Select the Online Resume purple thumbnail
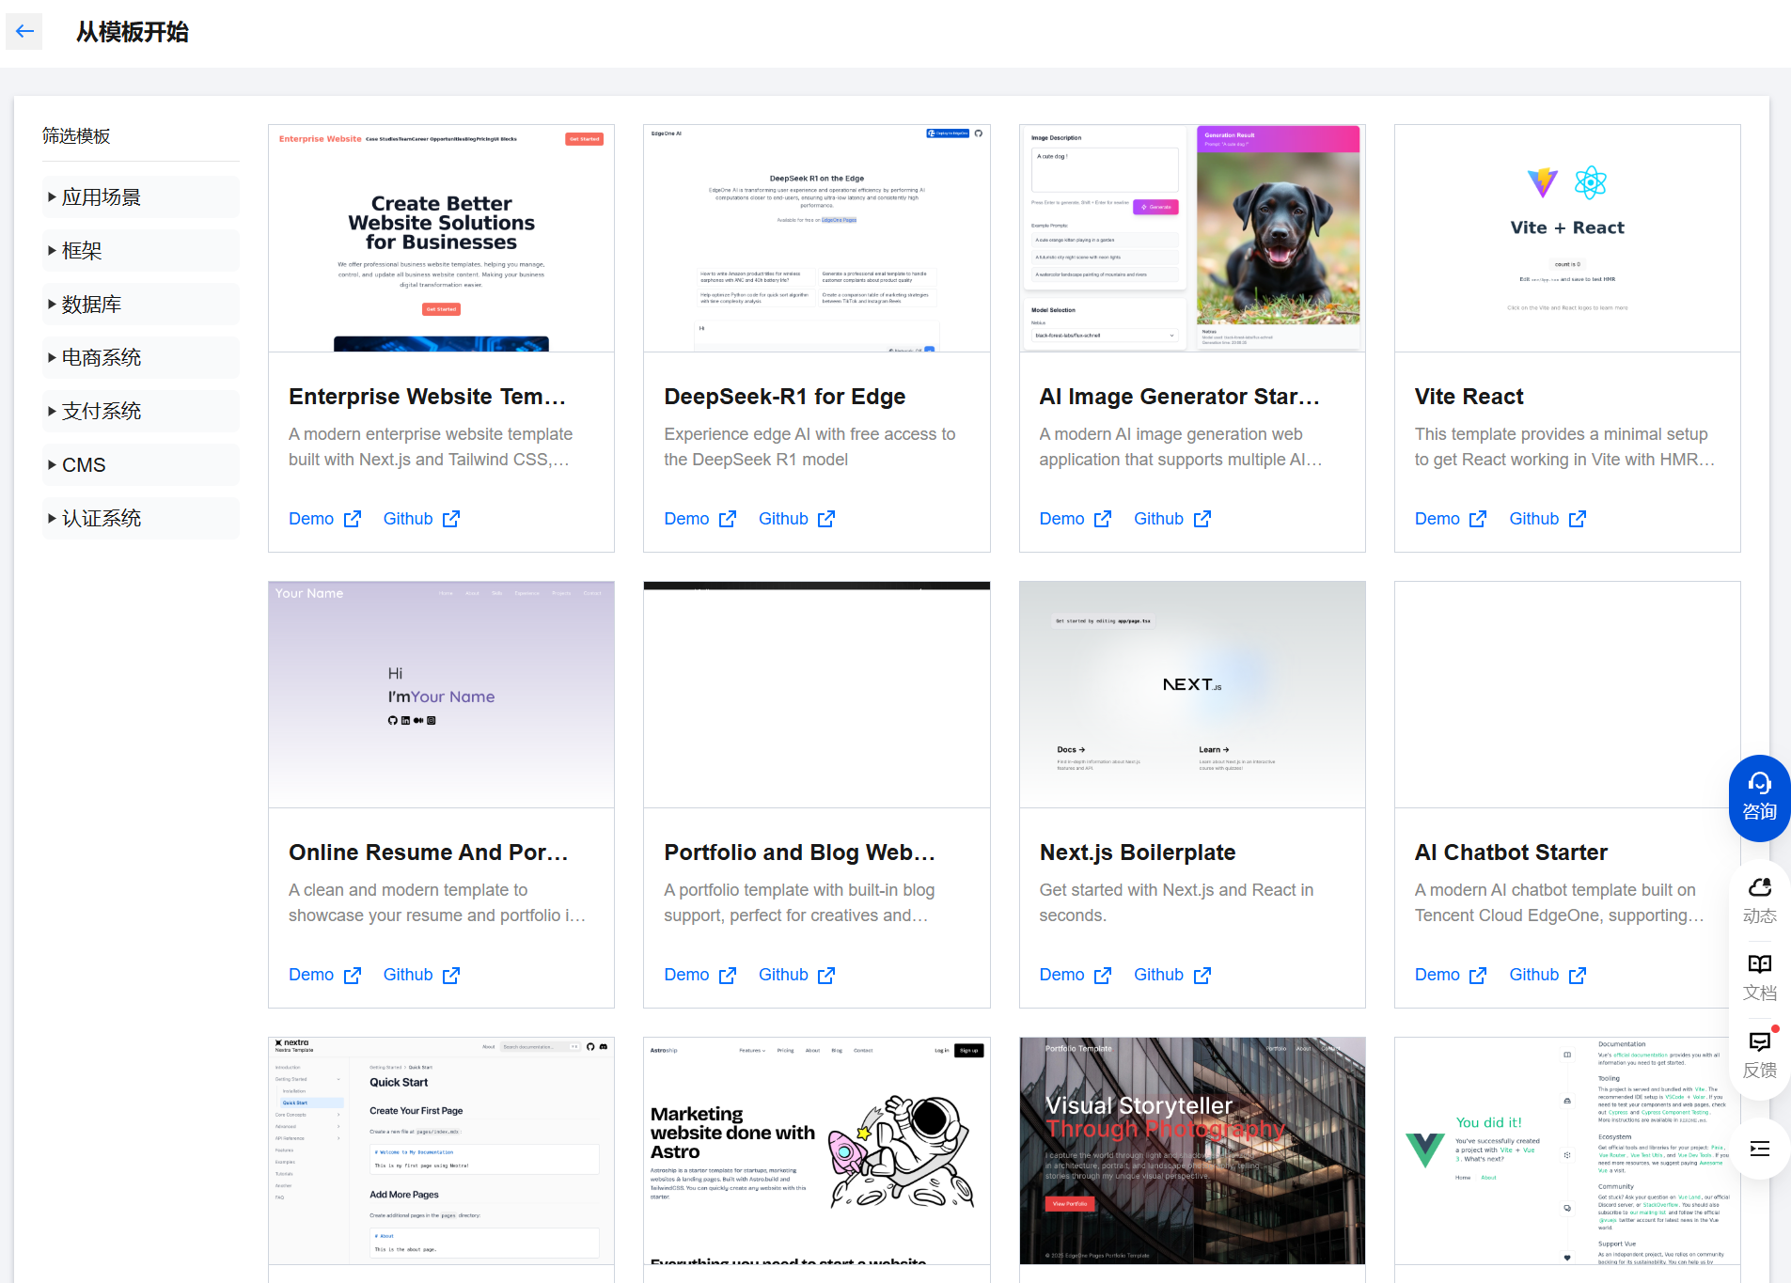This screenshot has height=1283, width=1791. 441,695
